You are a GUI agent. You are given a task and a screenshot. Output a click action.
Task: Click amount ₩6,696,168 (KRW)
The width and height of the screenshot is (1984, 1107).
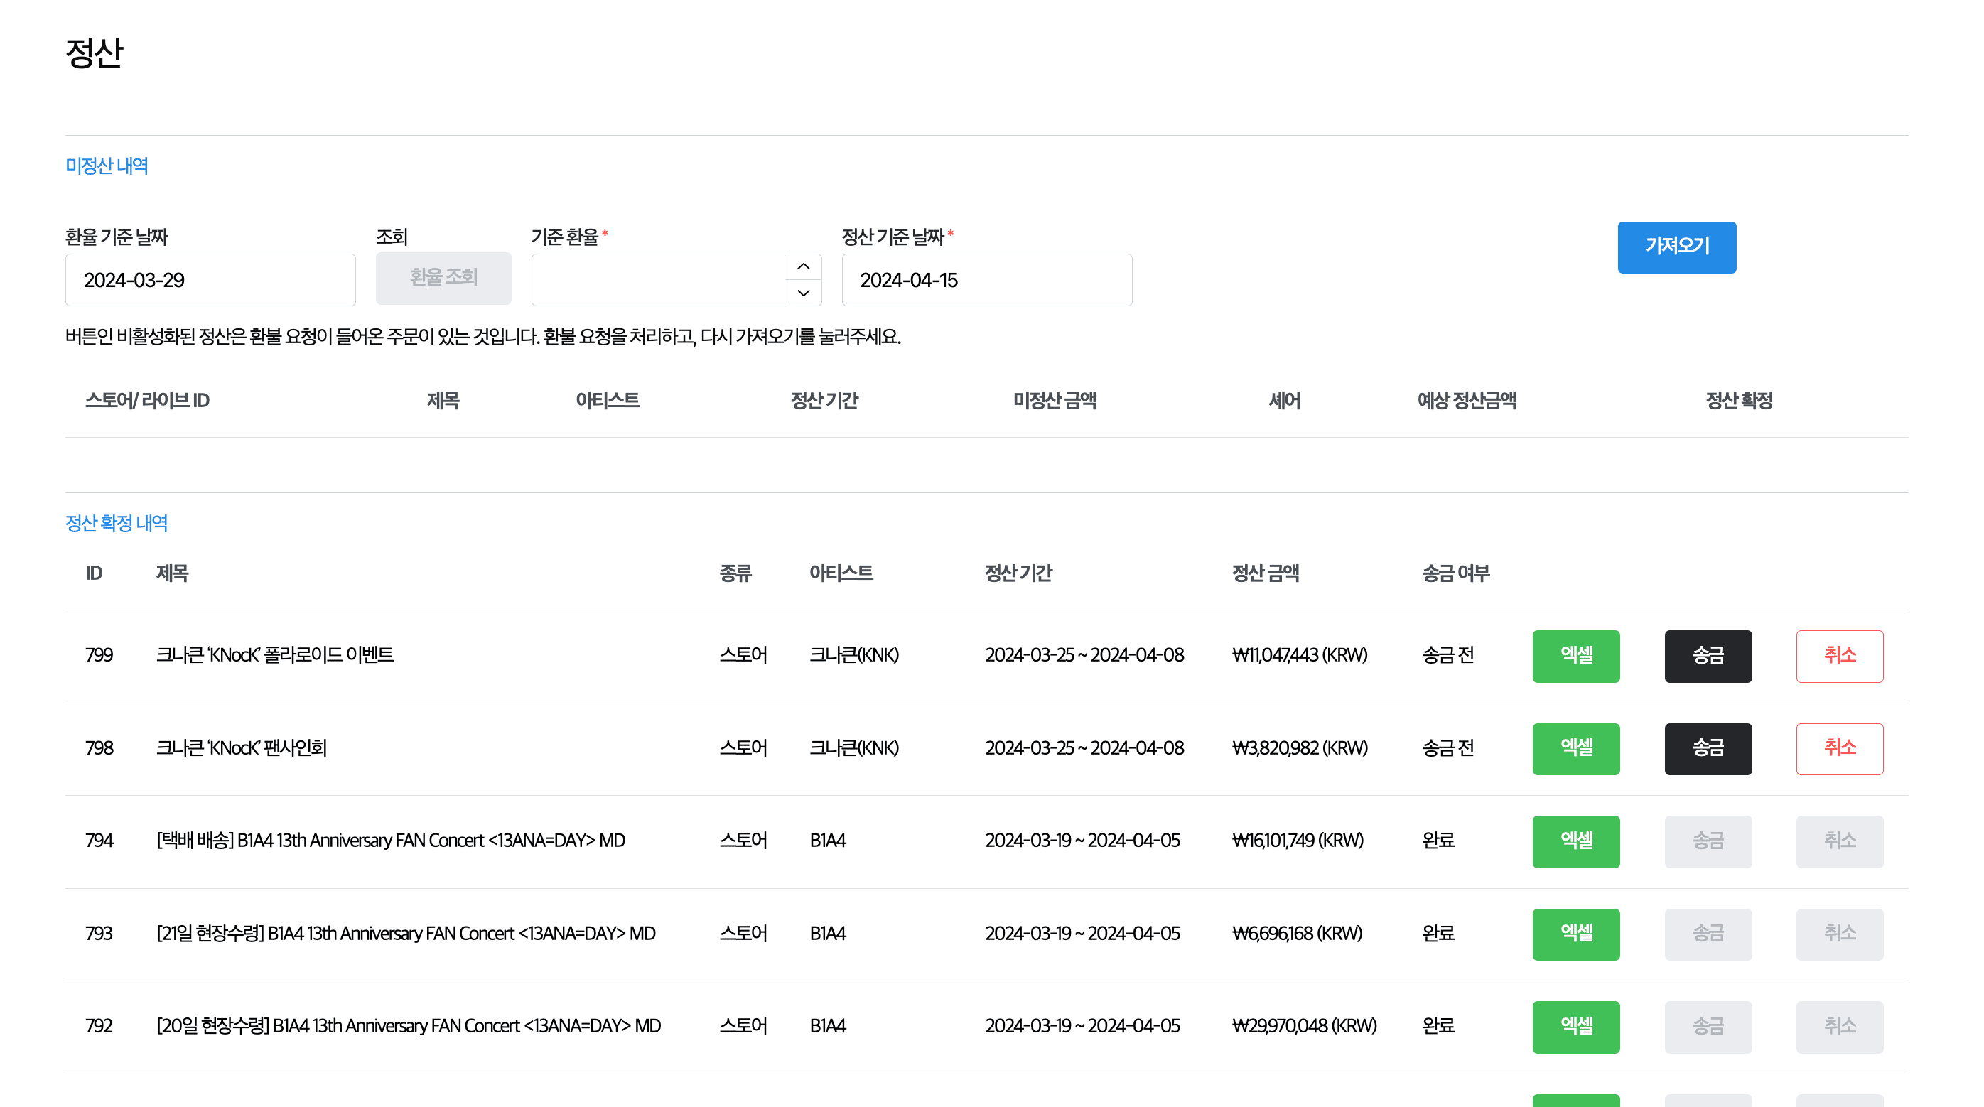1297,934
